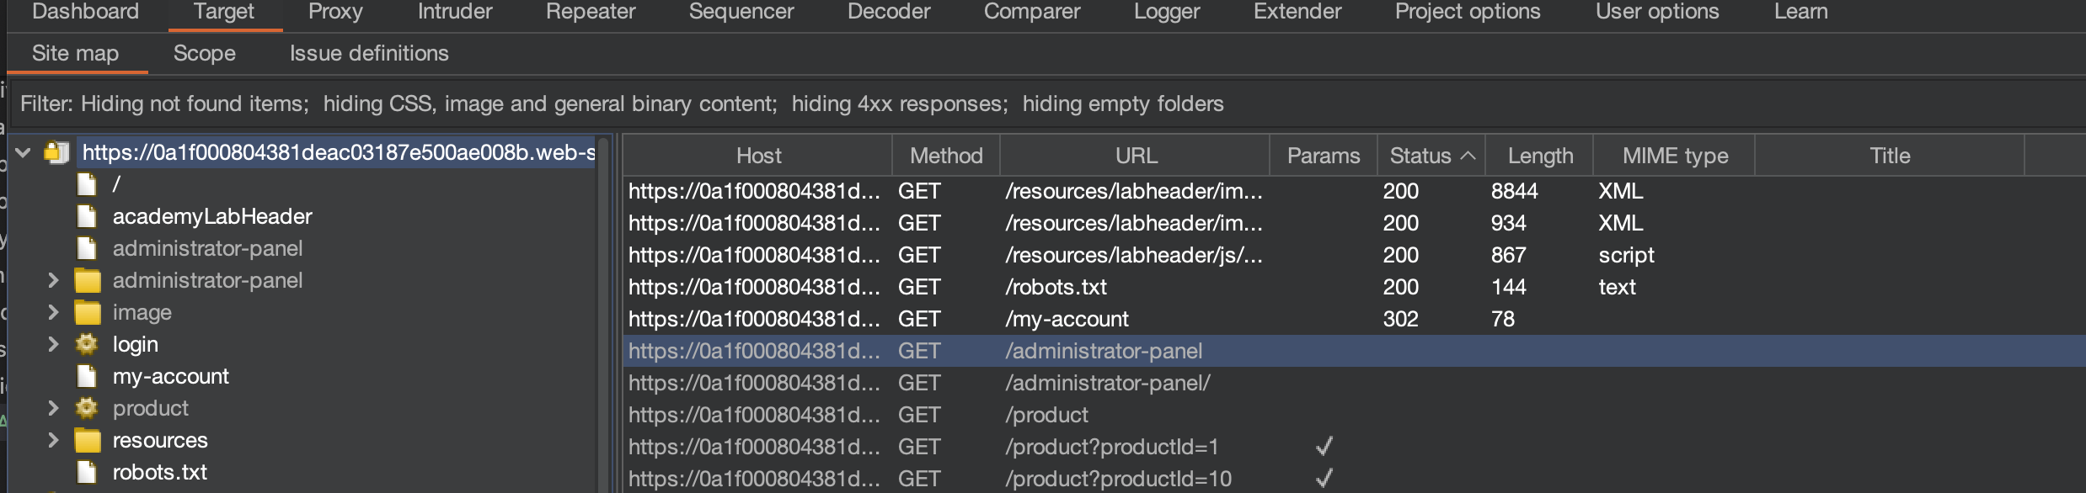Select the /robots.txt request row
The height and width of the screenshot is (493, 2086).
(x=1056, y=287)
